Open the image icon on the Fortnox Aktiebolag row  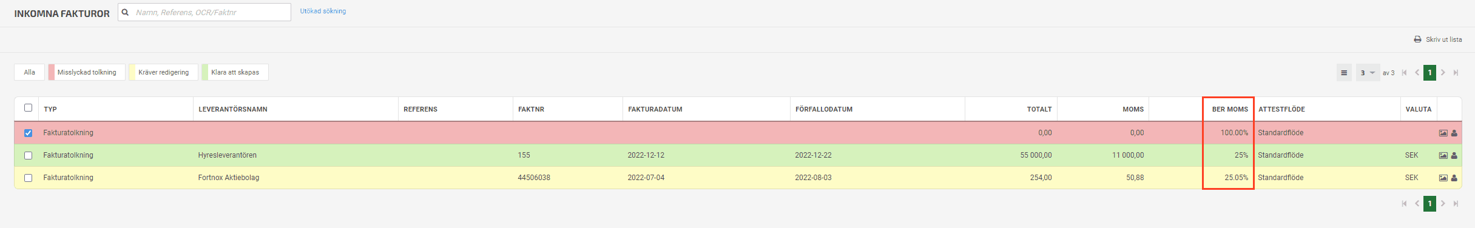coord(1443,178)
